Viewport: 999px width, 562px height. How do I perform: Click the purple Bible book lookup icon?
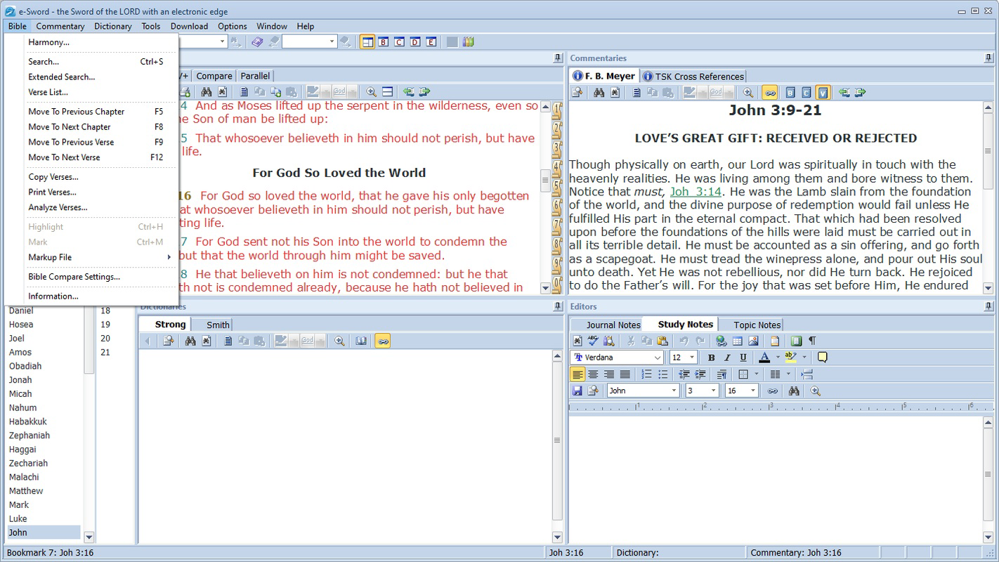coord(257,42)
